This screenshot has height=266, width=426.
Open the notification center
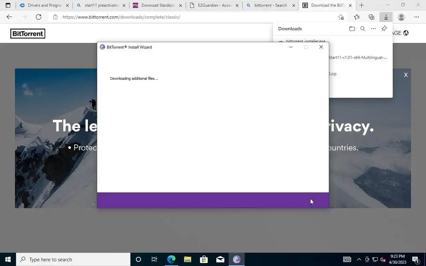(x=415, y=259)
